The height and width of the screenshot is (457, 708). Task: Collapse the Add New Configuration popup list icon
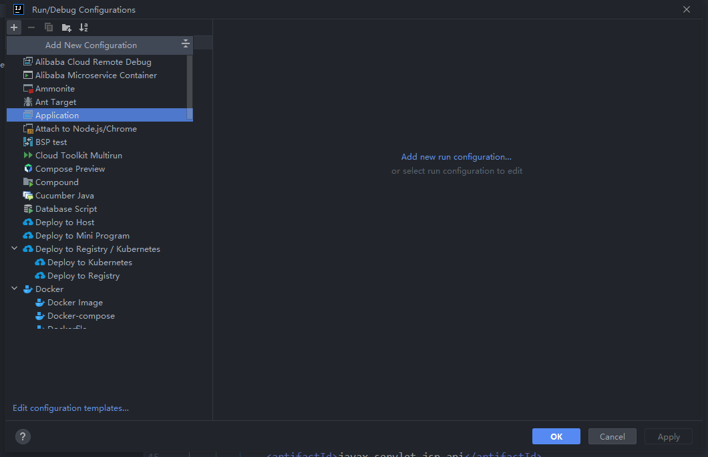pyautogui.click(x=185, y=44)
